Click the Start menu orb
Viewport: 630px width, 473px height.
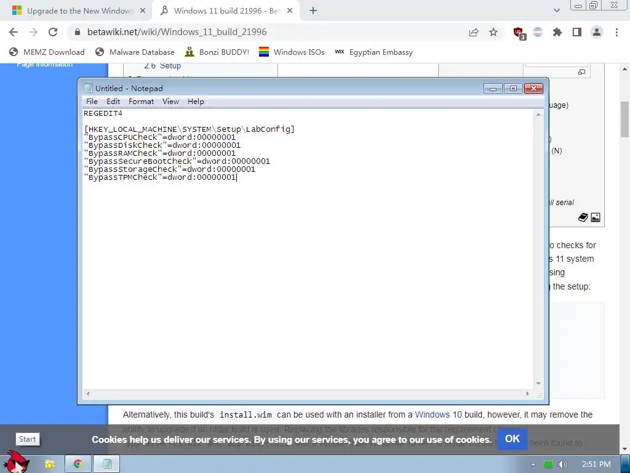coord(16,462)
